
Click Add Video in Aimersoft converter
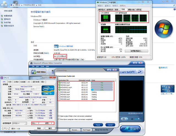tap(38, 72)
